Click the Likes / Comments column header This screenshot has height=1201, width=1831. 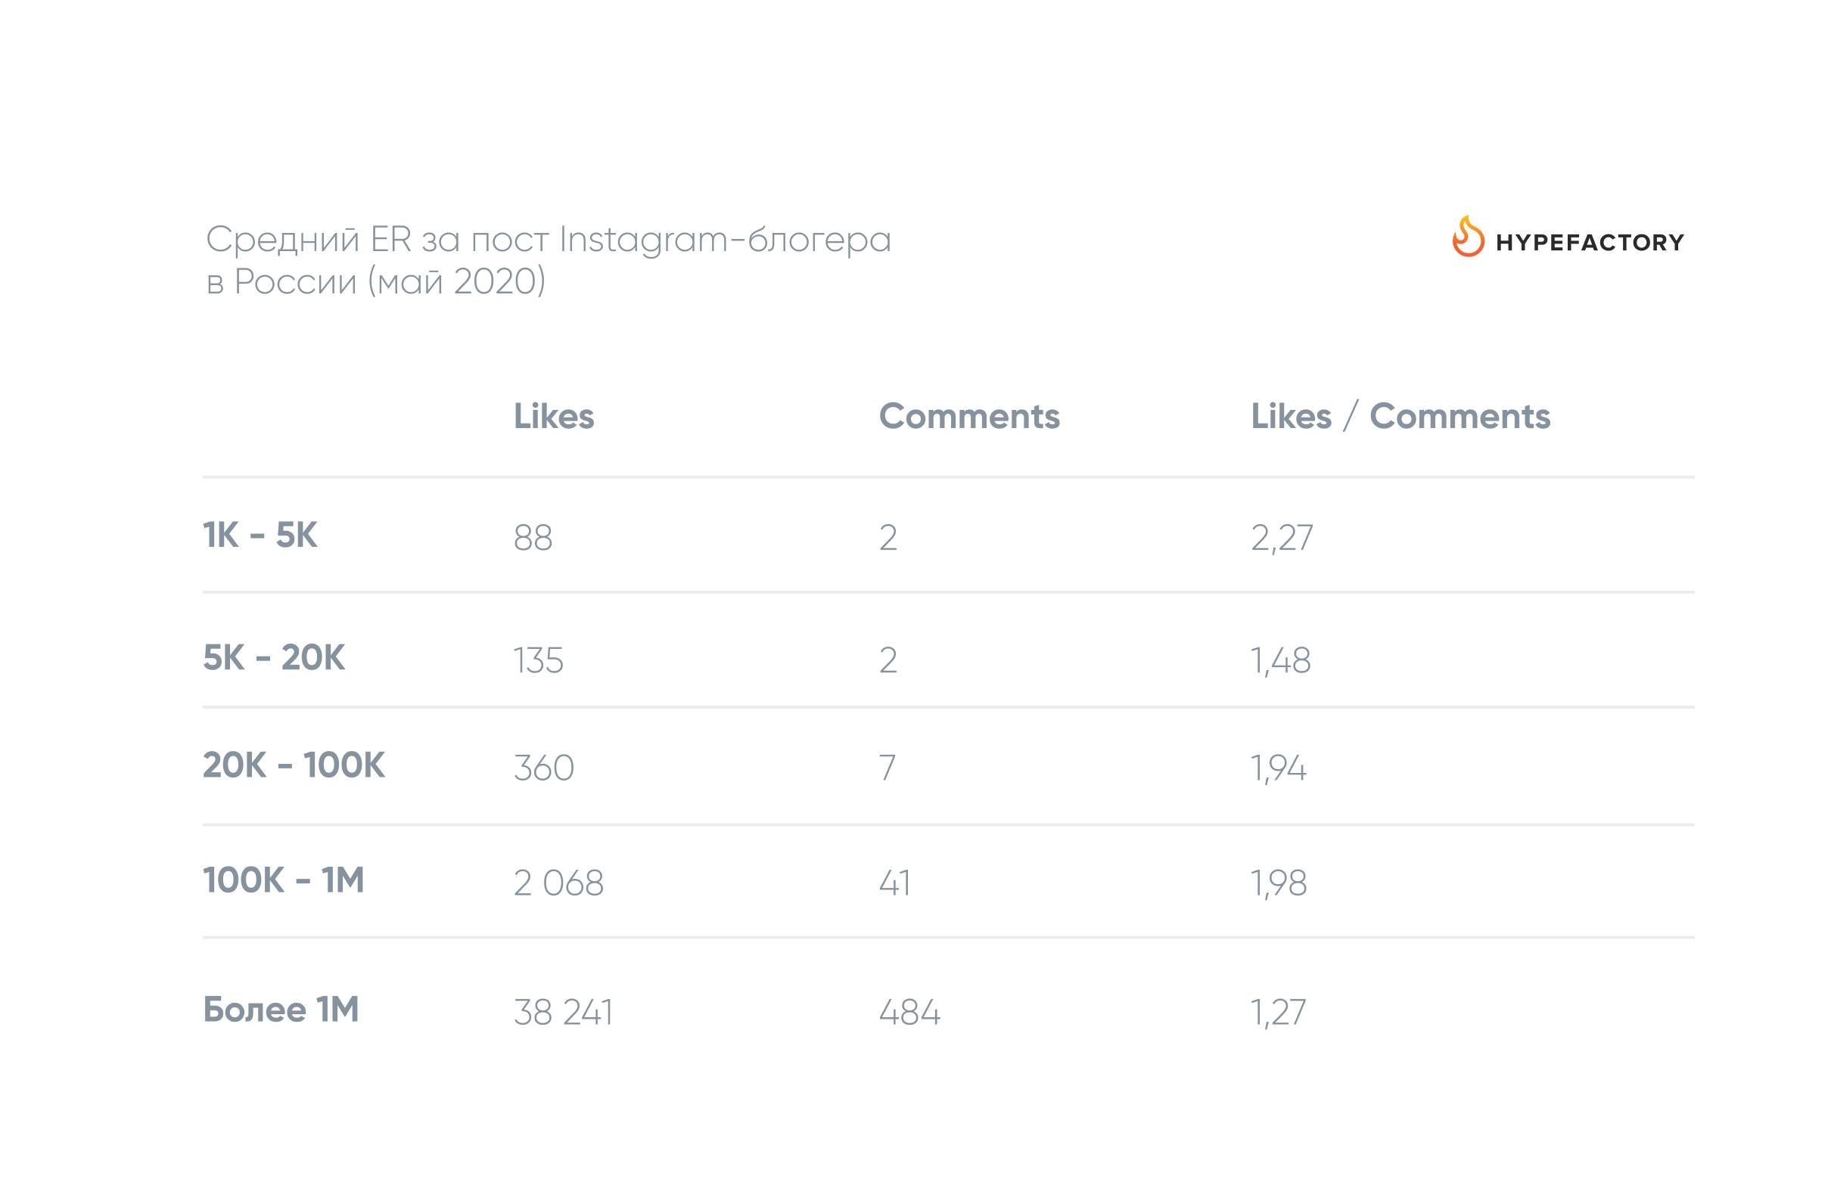coord(1401,416)
